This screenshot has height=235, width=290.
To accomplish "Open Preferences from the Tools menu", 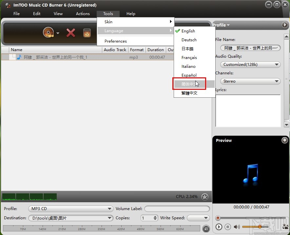I will coord(116,41).
